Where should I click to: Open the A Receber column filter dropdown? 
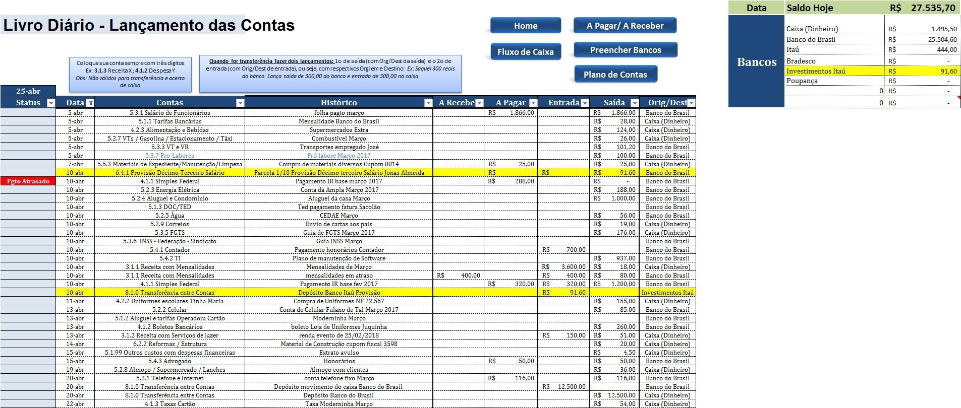coord(480,103)
